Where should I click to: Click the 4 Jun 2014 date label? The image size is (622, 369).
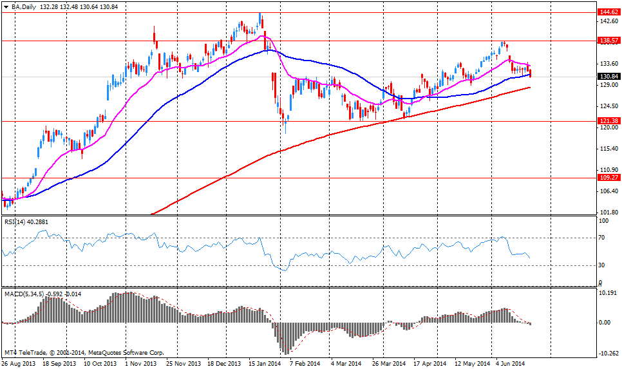tap(511, 364)
